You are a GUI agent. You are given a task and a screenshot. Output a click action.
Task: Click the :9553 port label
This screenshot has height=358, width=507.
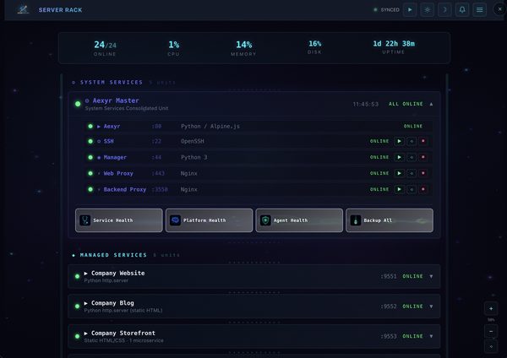pyautogui.click(x=389, y=336)
